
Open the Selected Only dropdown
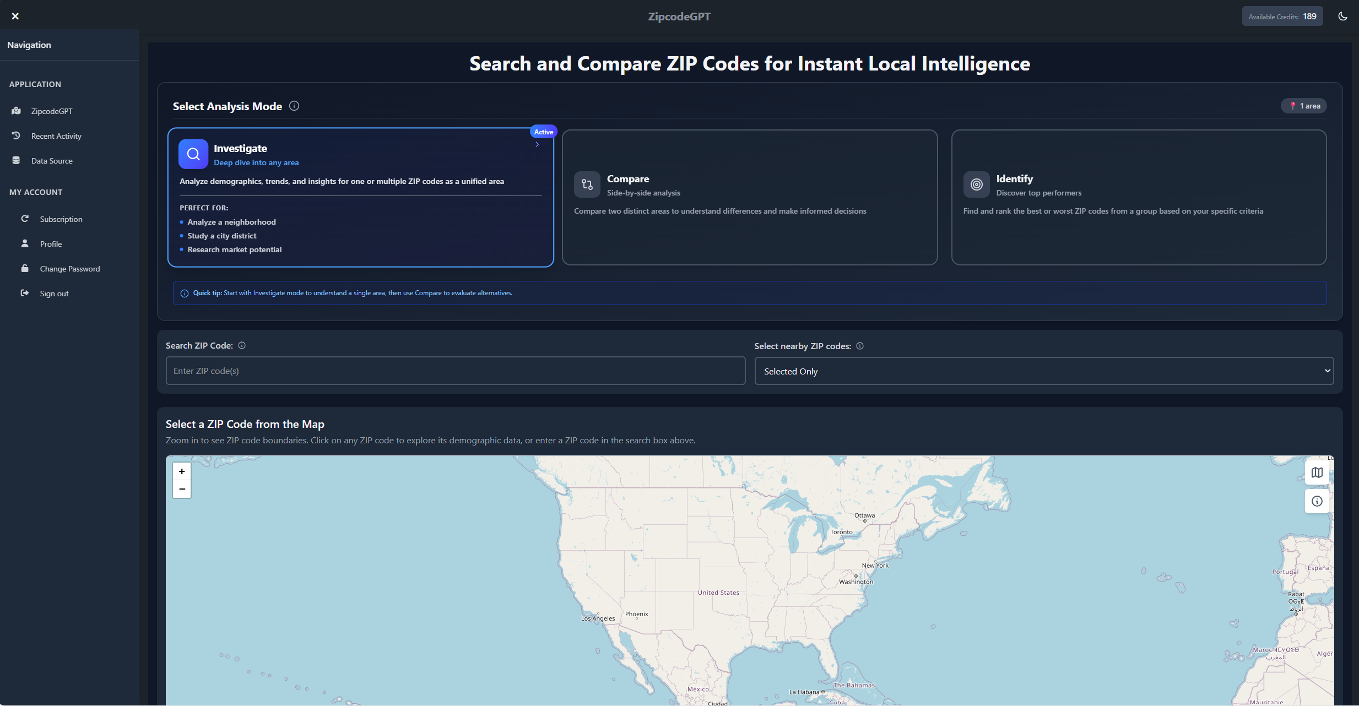point(1044,371)
